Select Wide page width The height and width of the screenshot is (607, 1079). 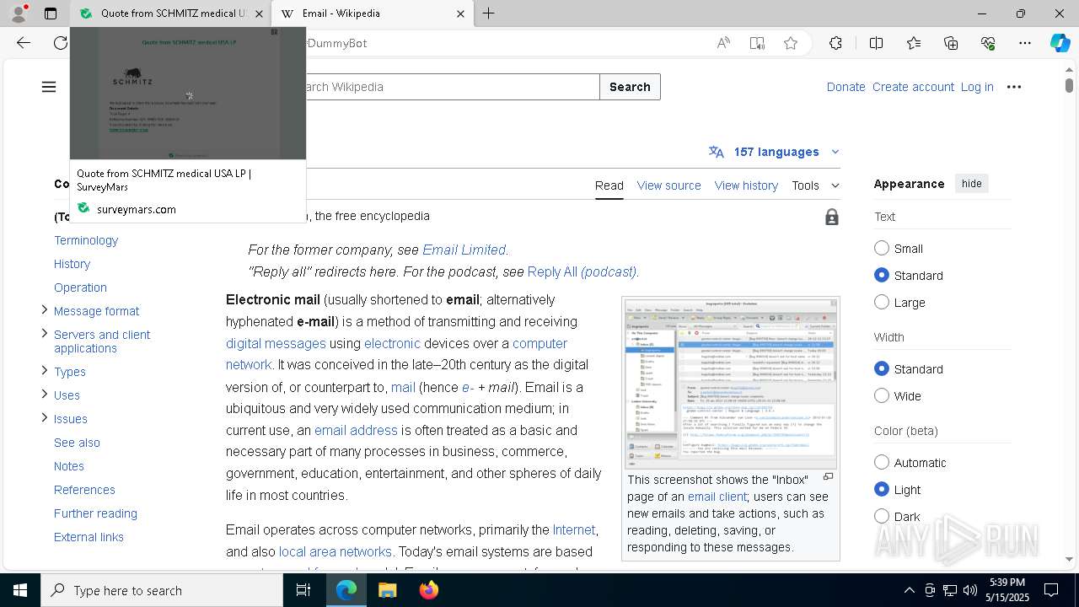pyautogui.click(x=882, y=395)
